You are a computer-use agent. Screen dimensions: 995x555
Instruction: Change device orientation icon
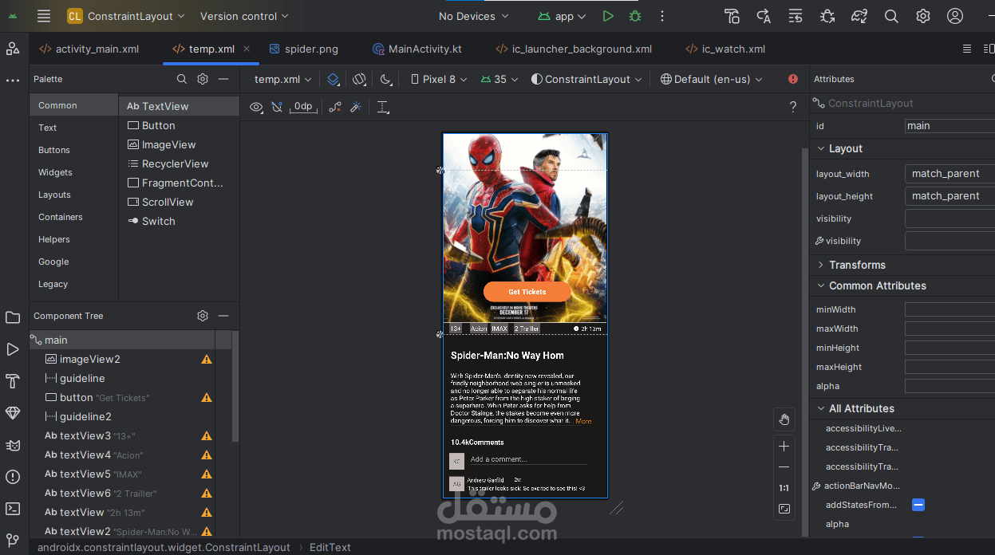coord(359,79)
